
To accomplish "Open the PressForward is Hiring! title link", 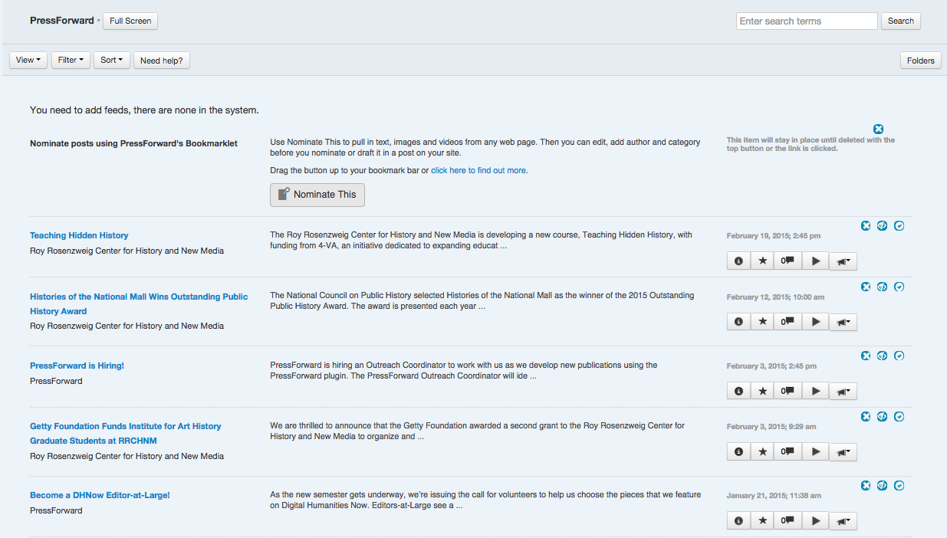I will (77, 366).
